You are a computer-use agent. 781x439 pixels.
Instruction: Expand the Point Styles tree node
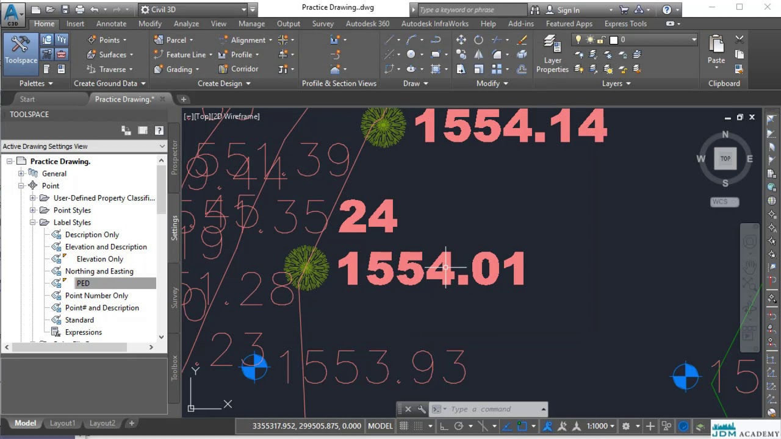click(x=33, y=210)
